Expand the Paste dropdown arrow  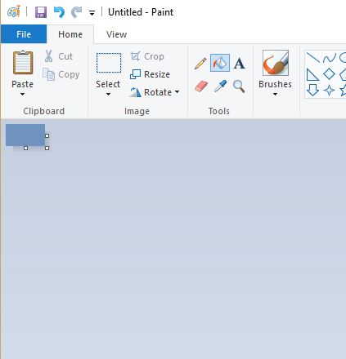click(22, 95)
